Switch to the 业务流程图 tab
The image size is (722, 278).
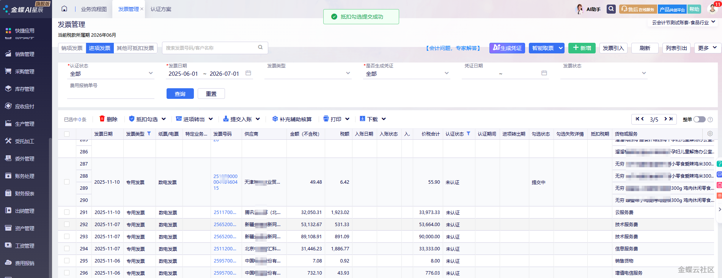(x=94, y=9)
